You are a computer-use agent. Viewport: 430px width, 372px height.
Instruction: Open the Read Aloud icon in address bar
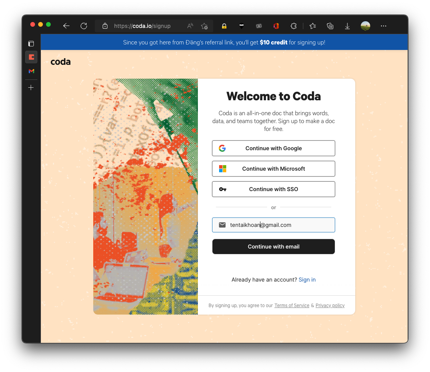coord(190,26)
